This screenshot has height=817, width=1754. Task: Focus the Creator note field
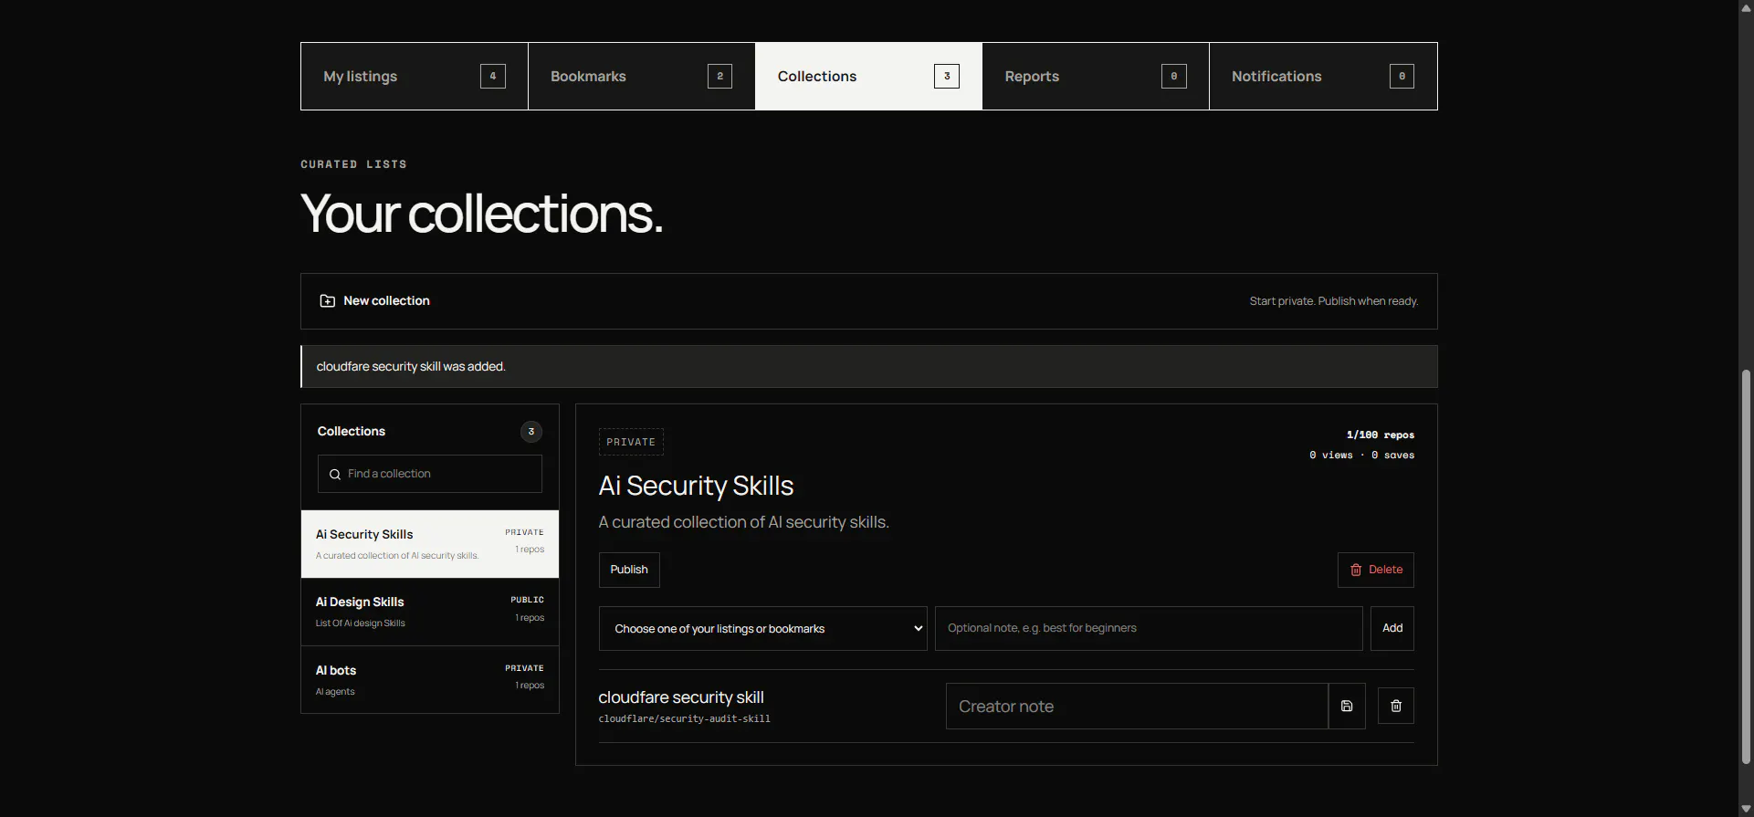point(1137,707)
